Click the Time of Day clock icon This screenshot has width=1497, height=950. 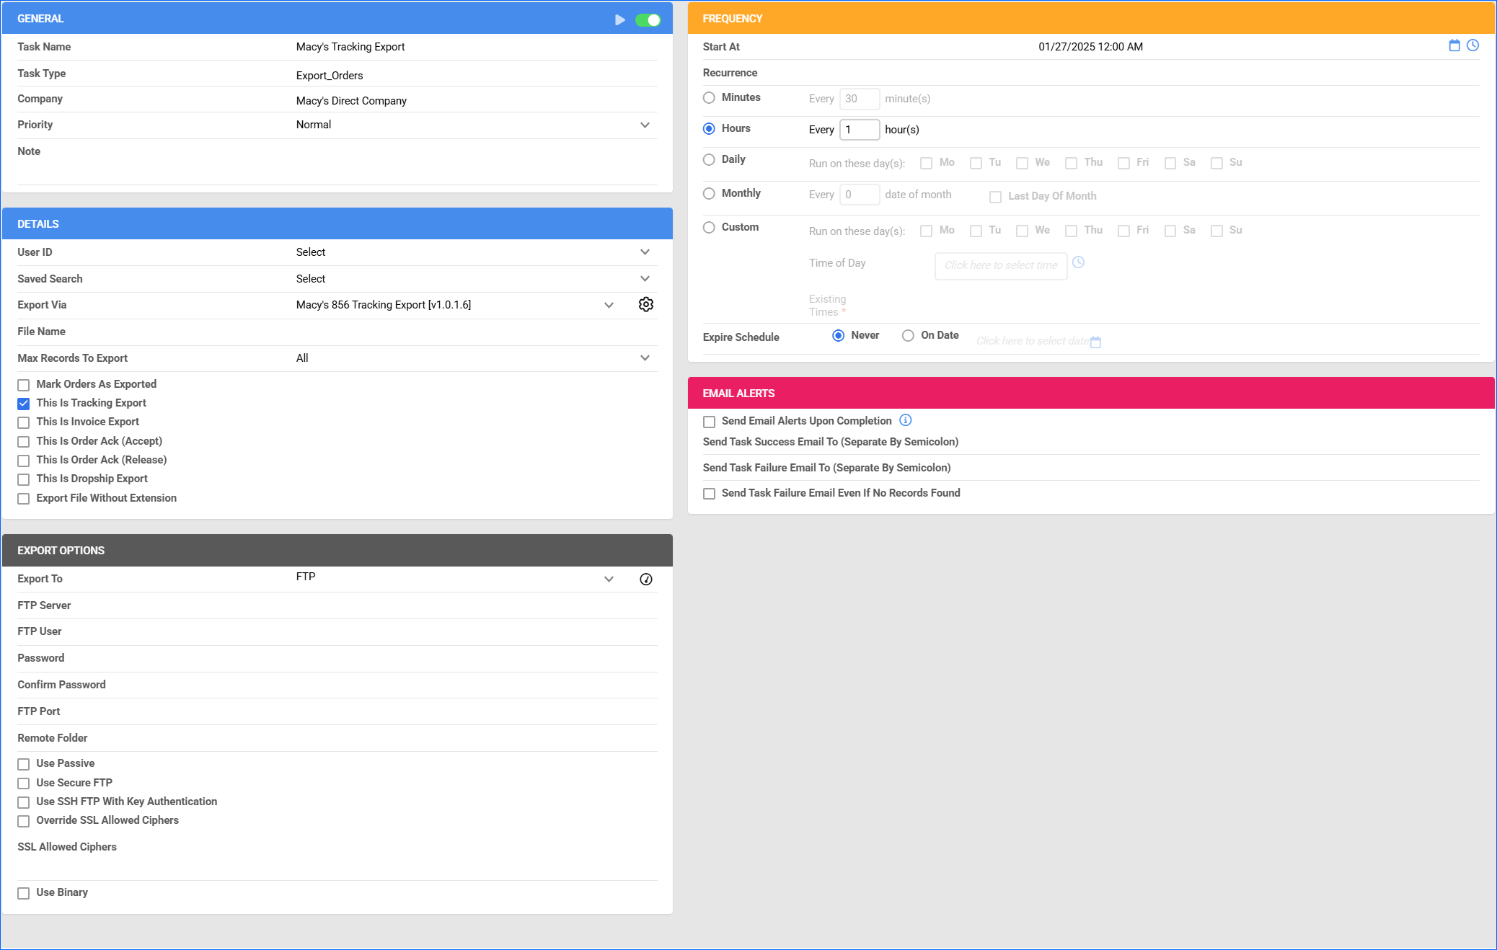tap(1078, 262)
